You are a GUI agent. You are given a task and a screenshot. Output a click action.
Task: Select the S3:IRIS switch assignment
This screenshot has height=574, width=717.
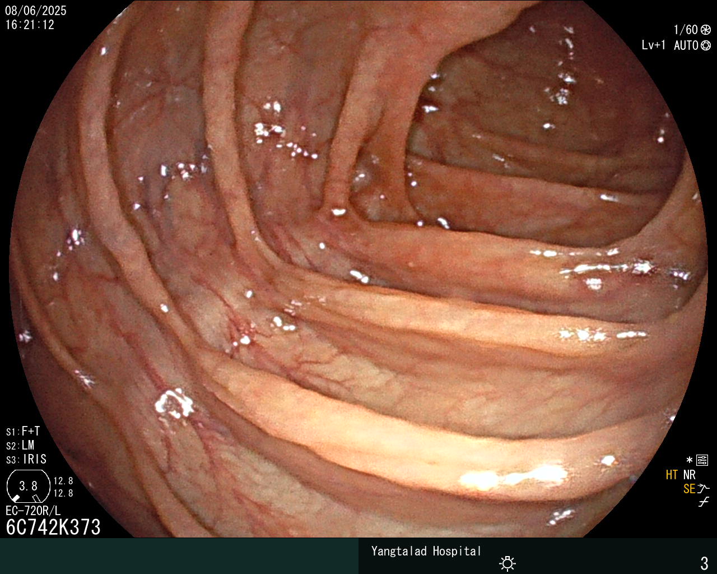tap(26, 459)
